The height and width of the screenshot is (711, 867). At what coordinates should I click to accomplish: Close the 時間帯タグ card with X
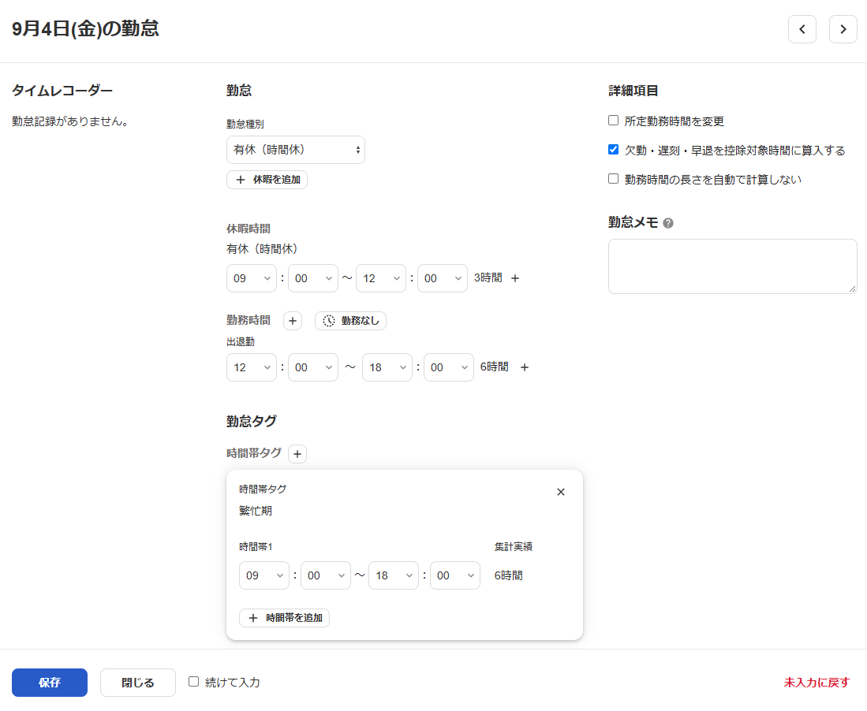pyautogui.click(x=561, y=492)
